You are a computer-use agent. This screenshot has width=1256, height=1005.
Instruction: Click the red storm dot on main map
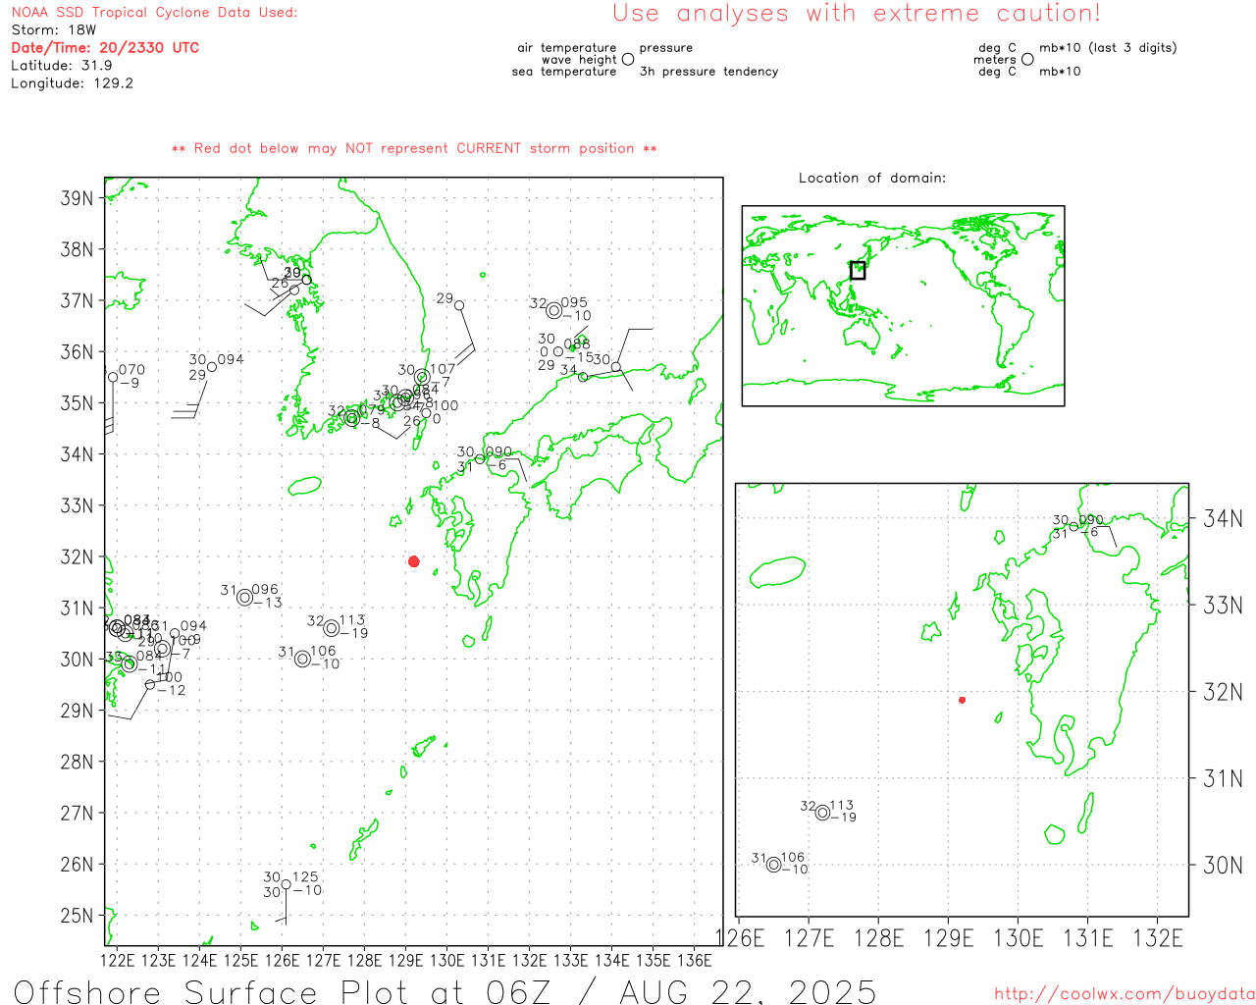(414, 561)
